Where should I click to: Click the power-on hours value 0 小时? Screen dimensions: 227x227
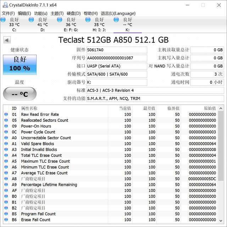click(207, 82)
